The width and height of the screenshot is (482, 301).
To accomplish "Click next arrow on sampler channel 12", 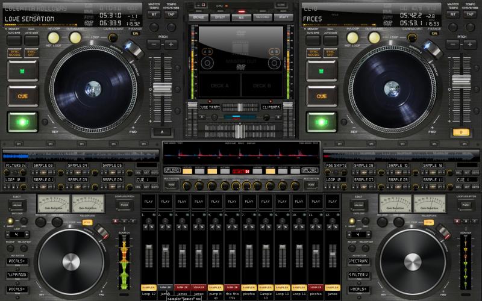I will [x=336, y=227].
